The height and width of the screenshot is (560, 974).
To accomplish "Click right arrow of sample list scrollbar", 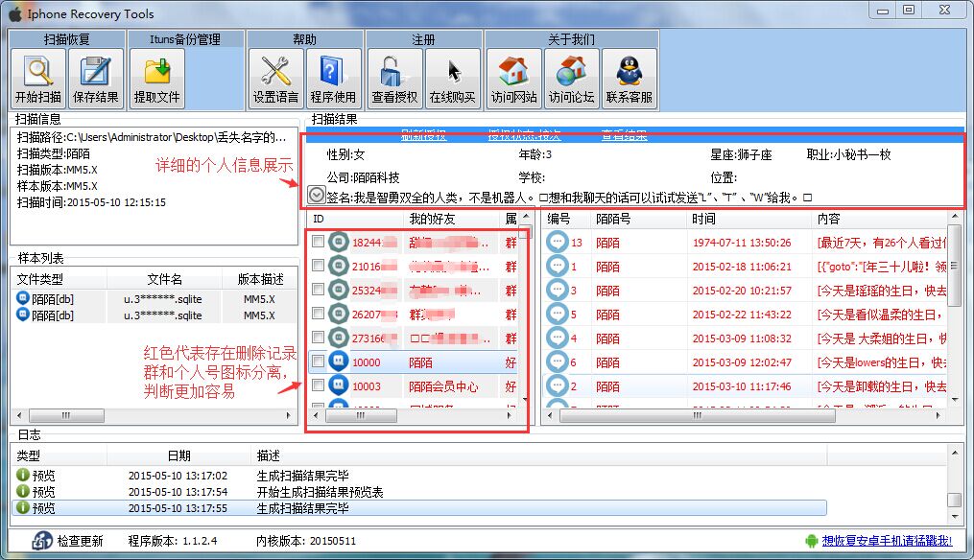I will coord(288,415).
